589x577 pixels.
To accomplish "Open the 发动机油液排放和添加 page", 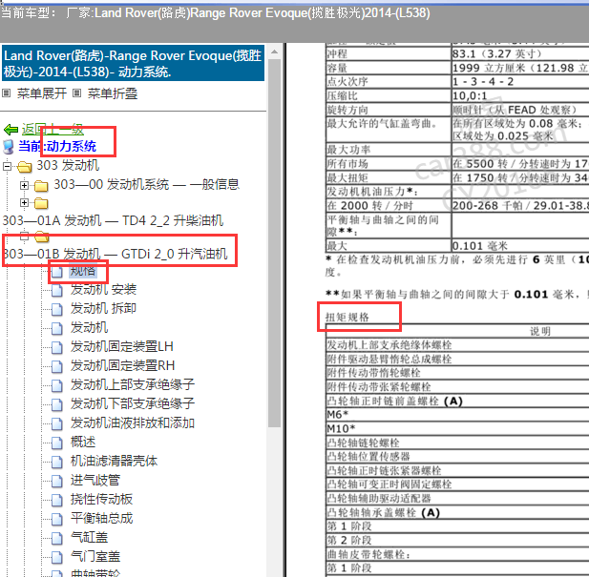I will [133, 423].
